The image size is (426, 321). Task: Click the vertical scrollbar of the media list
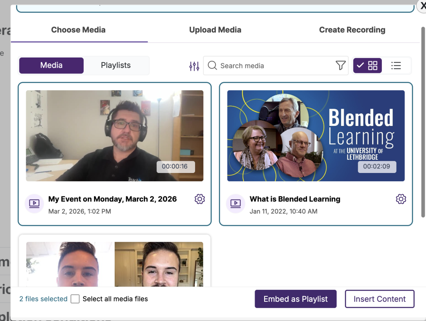coord(423,122)
